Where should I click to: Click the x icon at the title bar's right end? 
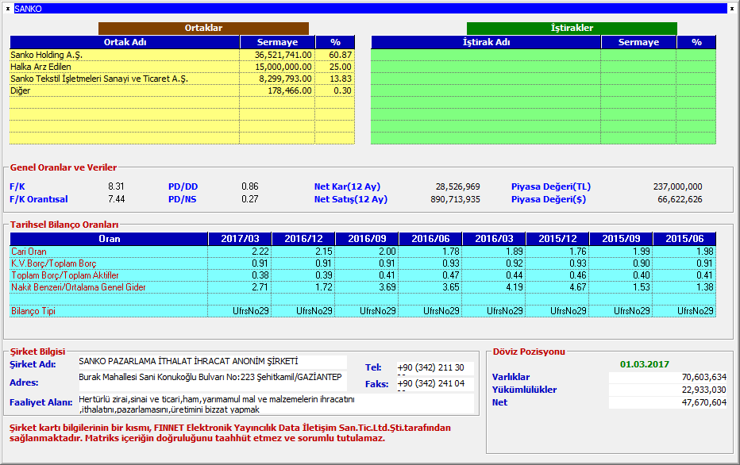point(732,9)
